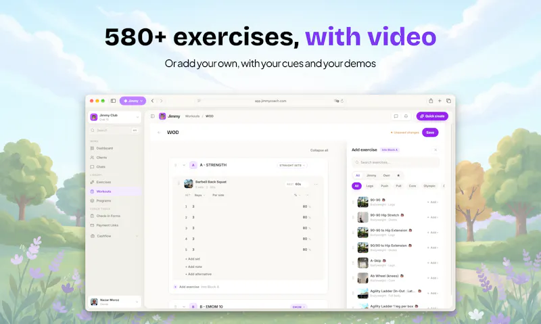The width and height of the screenshot is (541, 324).
Task: Select the Own source tab
Action: point(386,176)
